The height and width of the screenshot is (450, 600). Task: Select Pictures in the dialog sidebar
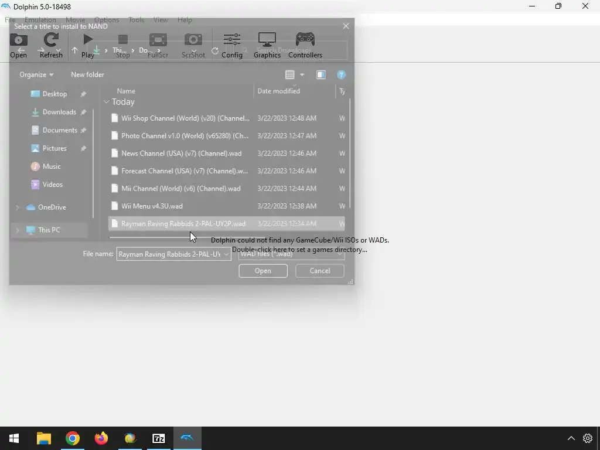click(54, 148)
